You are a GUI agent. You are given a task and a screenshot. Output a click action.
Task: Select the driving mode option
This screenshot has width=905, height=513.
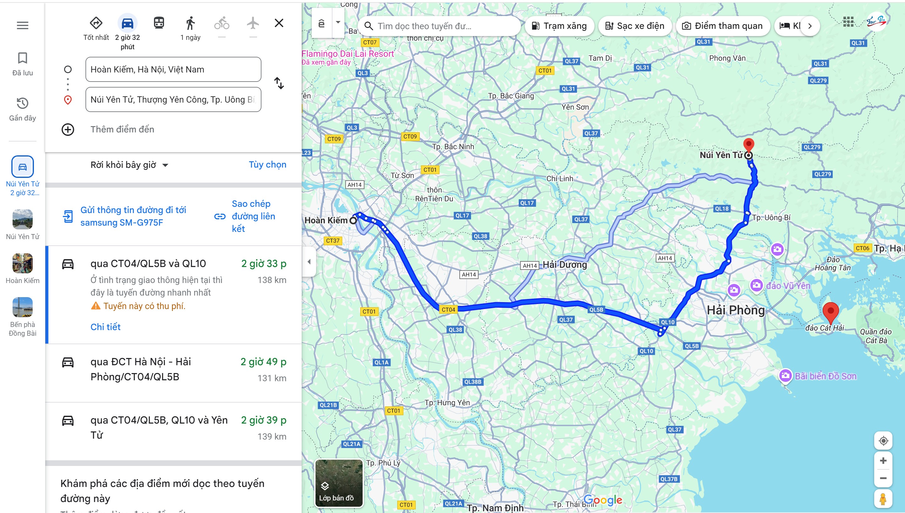click(127, 23)
